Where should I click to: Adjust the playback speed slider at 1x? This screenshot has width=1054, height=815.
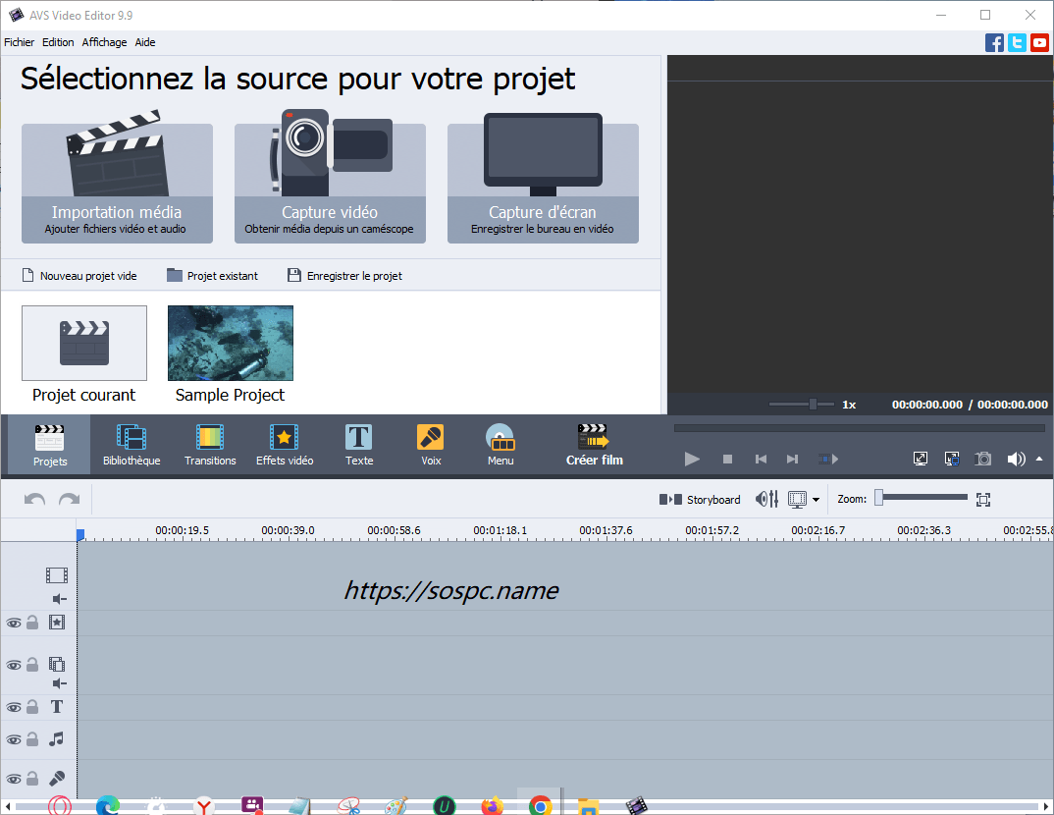pos(813,405)
